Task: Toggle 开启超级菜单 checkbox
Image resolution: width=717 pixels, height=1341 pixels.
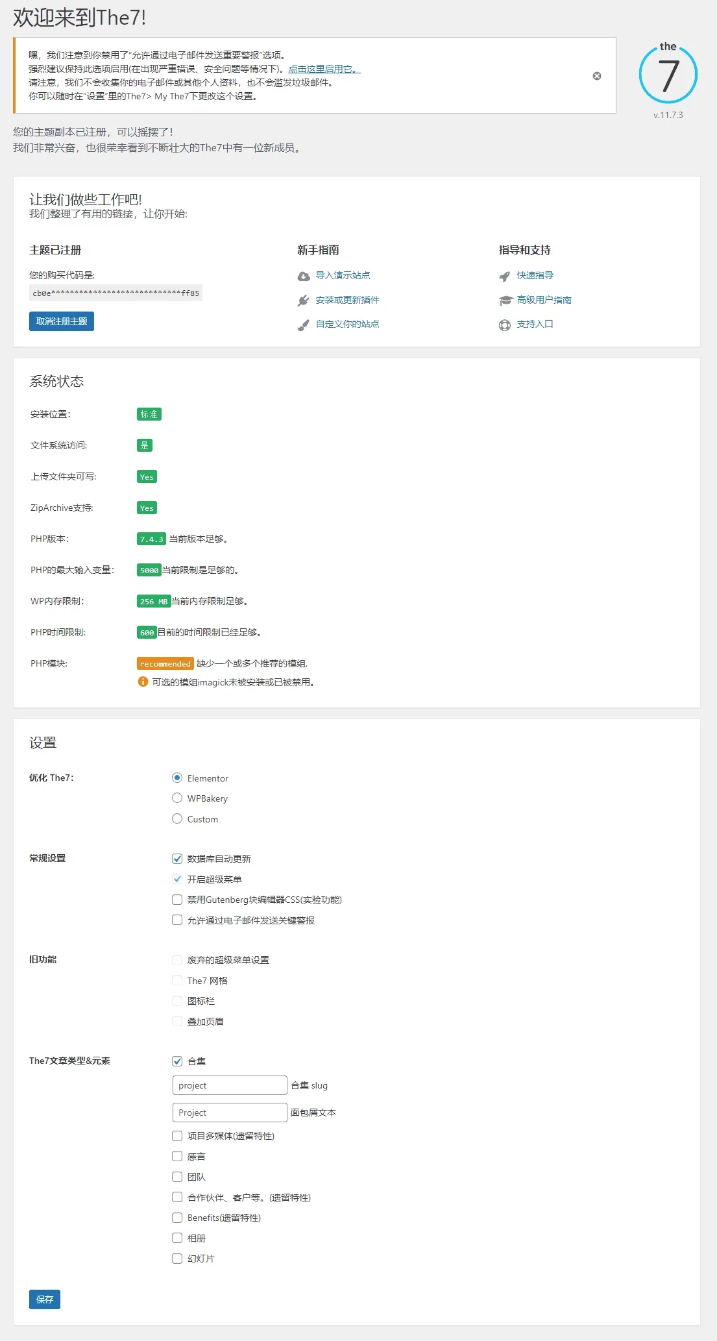Action: point(177,879)
